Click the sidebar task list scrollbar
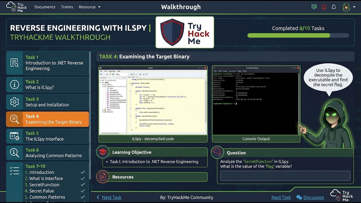Viewport: 361px width, 203px height. tap(90, 116)
